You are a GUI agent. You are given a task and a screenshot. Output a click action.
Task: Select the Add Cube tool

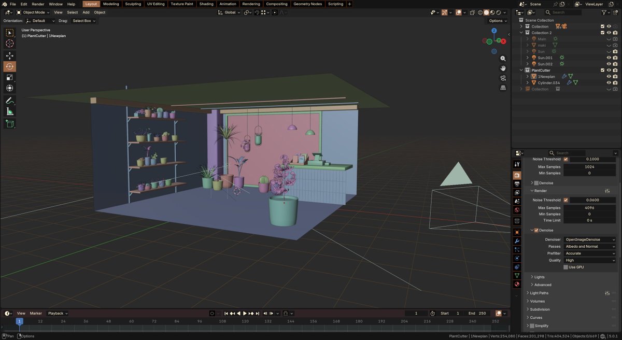click(x=10, y=123)
